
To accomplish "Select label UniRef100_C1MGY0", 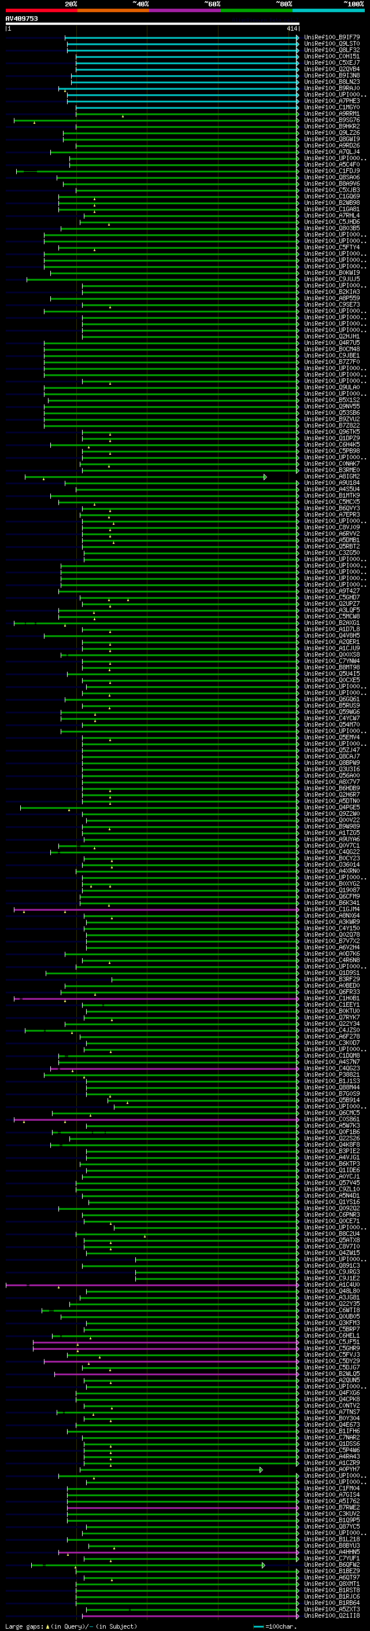I will (x=332, y=108).
